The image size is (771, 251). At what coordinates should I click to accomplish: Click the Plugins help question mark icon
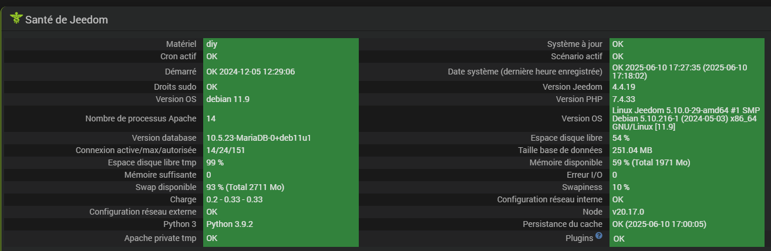pos(599,236)
